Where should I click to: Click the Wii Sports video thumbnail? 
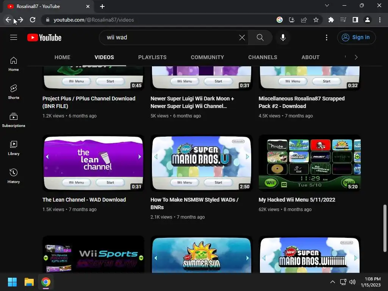(93, 255)
